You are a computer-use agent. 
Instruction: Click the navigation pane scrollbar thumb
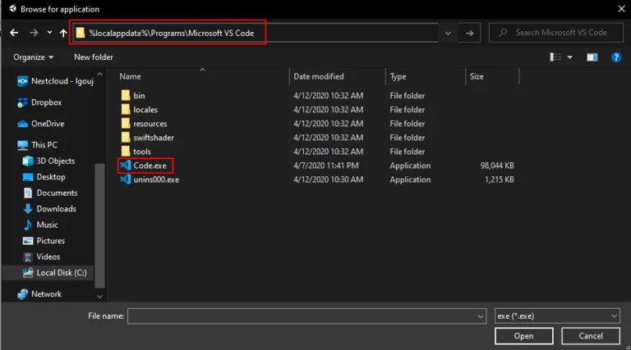pyautogui.click(x=99, y=225)
